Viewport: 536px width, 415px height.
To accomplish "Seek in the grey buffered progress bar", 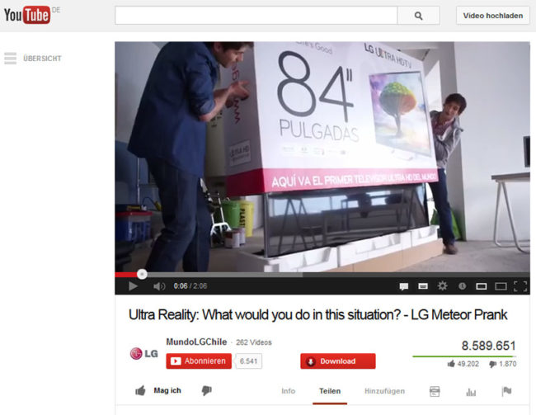I will point(225,275).
